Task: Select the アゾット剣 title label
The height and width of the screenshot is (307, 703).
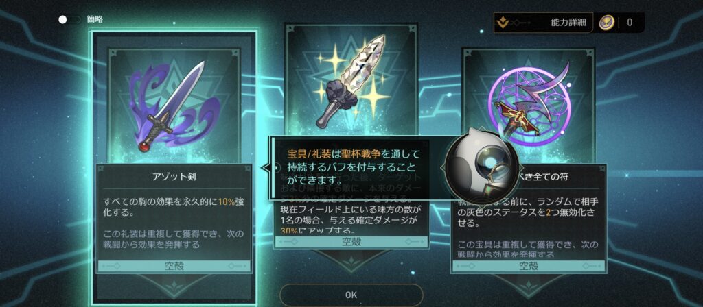Action: tap(174, 177)
